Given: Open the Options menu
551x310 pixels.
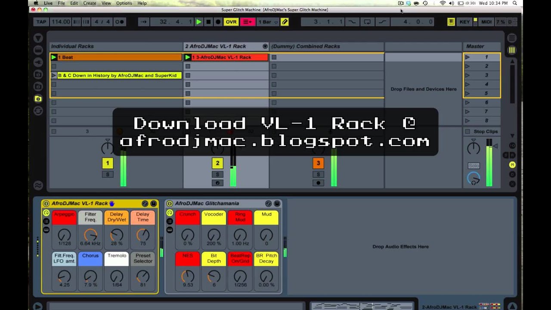Looking at the screenshot, I should pyautogui.click(x=124, y=3).
